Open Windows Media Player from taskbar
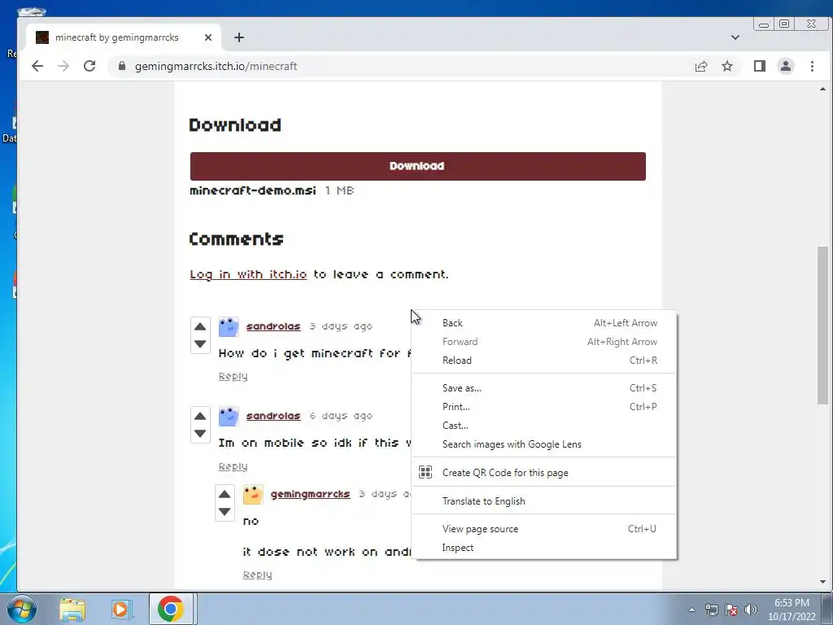The image size is (833, 625). pyautogui.click(x=120, y=609)
